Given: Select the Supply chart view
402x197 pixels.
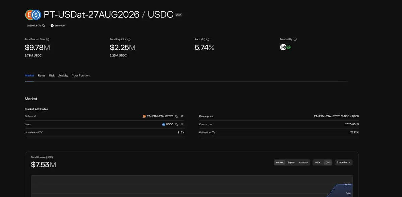Looking at the screenshot, I should [x=291, y=162].
